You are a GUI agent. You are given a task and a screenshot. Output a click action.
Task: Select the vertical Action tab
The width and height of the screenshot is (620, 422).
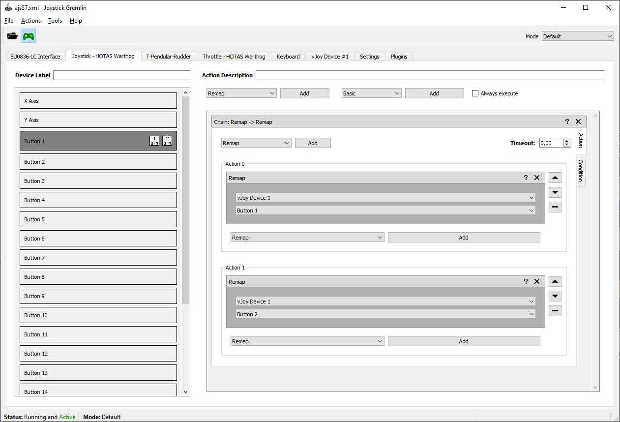[x=581, y=141]
